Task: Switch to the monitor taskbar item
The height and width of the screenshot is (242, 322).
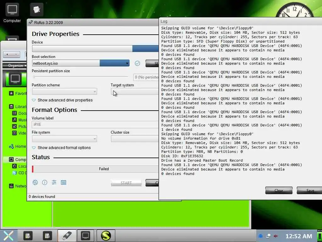Action: (x=86, y=236)
